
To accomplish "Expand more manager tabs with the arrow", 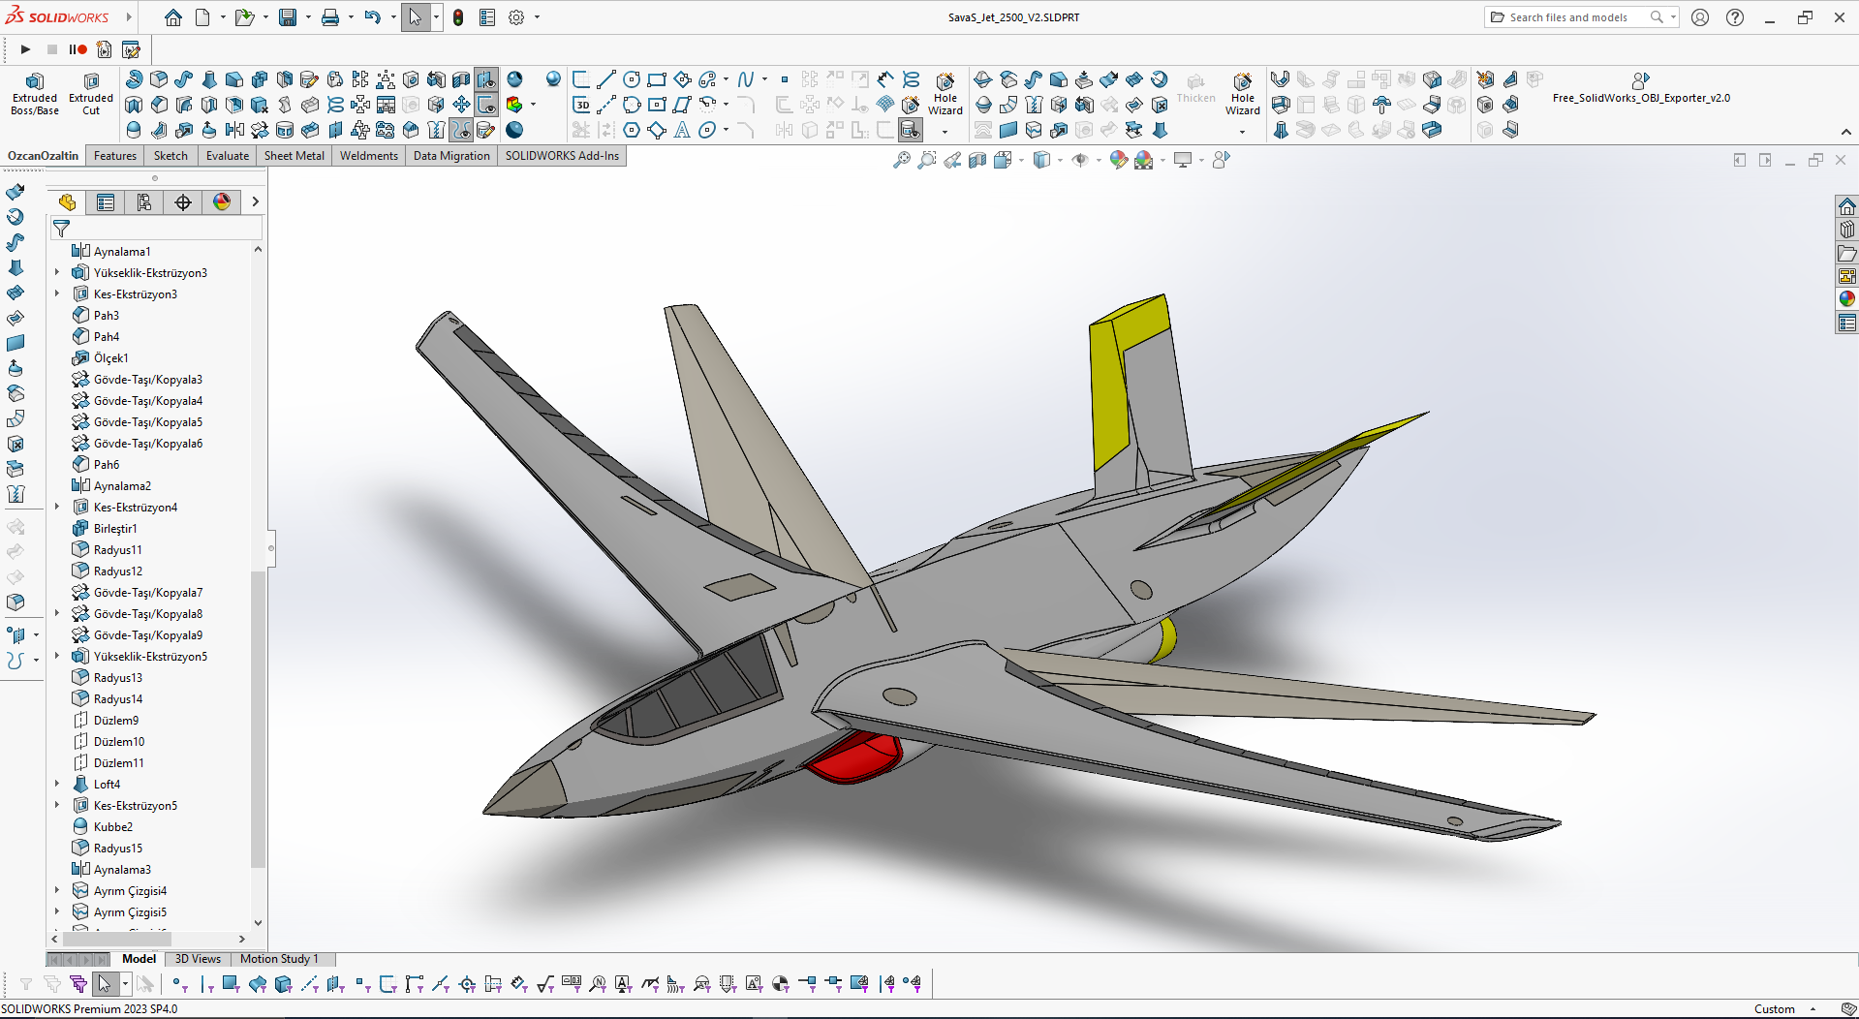I will click(x=255, y=201).
